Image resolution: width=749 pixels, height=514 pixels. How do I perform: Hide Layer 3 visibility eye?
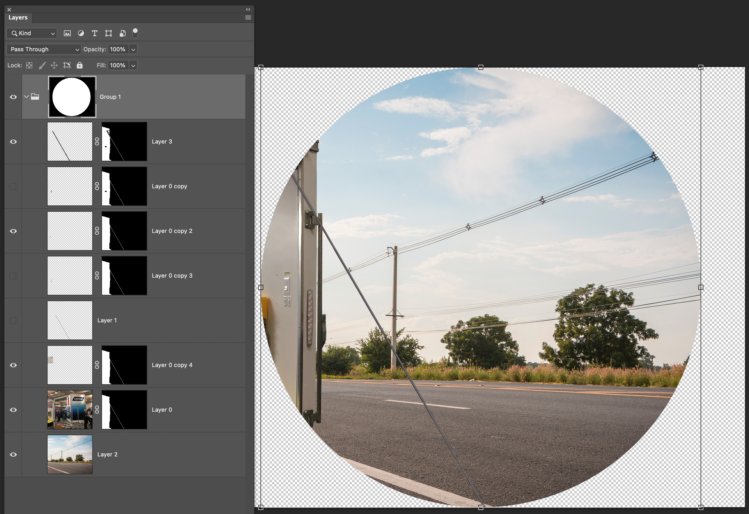coord(13,142)
